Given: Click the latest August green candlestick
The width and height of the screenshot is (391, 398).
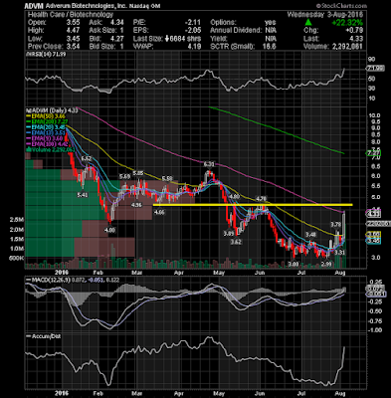Looking at the screenshot, I should coord(344,226).
